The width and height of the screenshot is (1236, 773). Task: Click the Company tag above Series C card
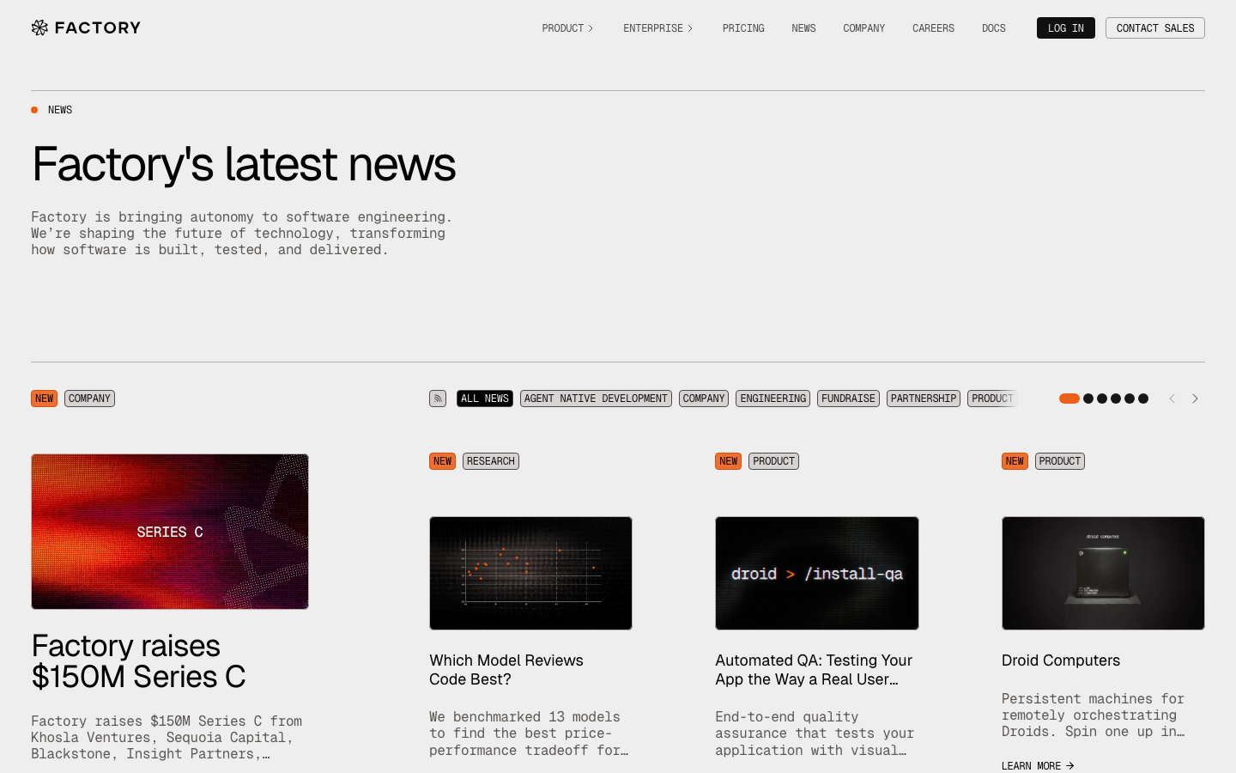[89, 399]
